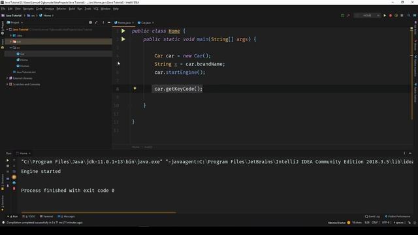
Task: Close the Car.java editor tab
Action: tap(153, 23)
